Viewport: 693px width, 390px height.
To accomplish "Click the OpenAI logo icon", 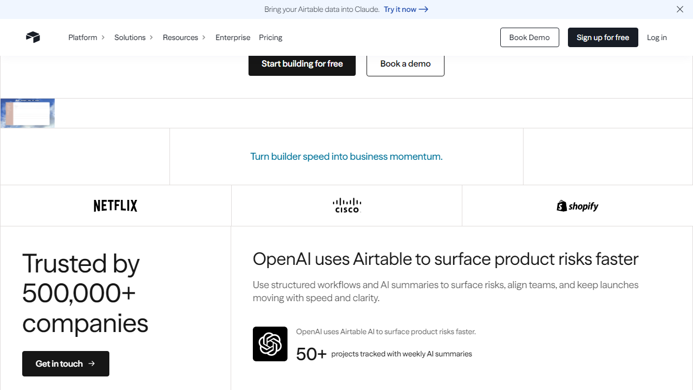I will pos(270,344).
